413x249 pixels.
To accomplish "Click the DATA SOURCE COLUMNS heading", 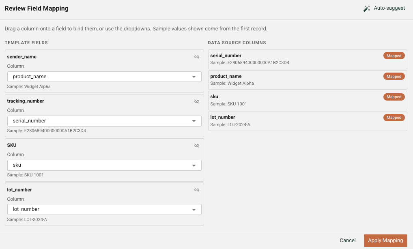I will tap(237, 43).
